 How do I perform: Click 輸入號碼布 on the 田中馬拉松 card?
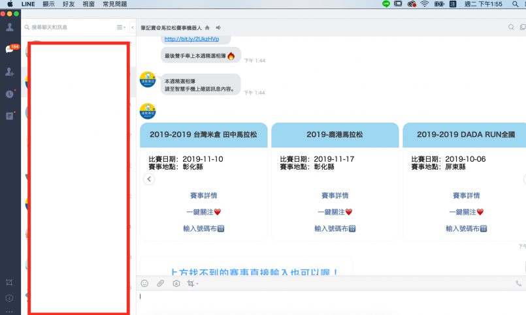[x=204, y=229]
